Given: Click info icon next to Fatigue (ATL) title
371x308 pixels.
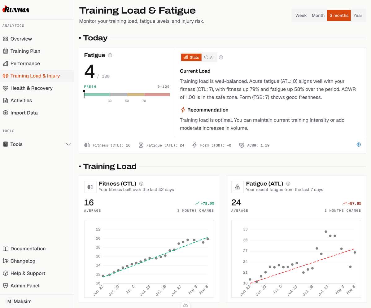Looking at the screenshot, I should pos(288,183).
